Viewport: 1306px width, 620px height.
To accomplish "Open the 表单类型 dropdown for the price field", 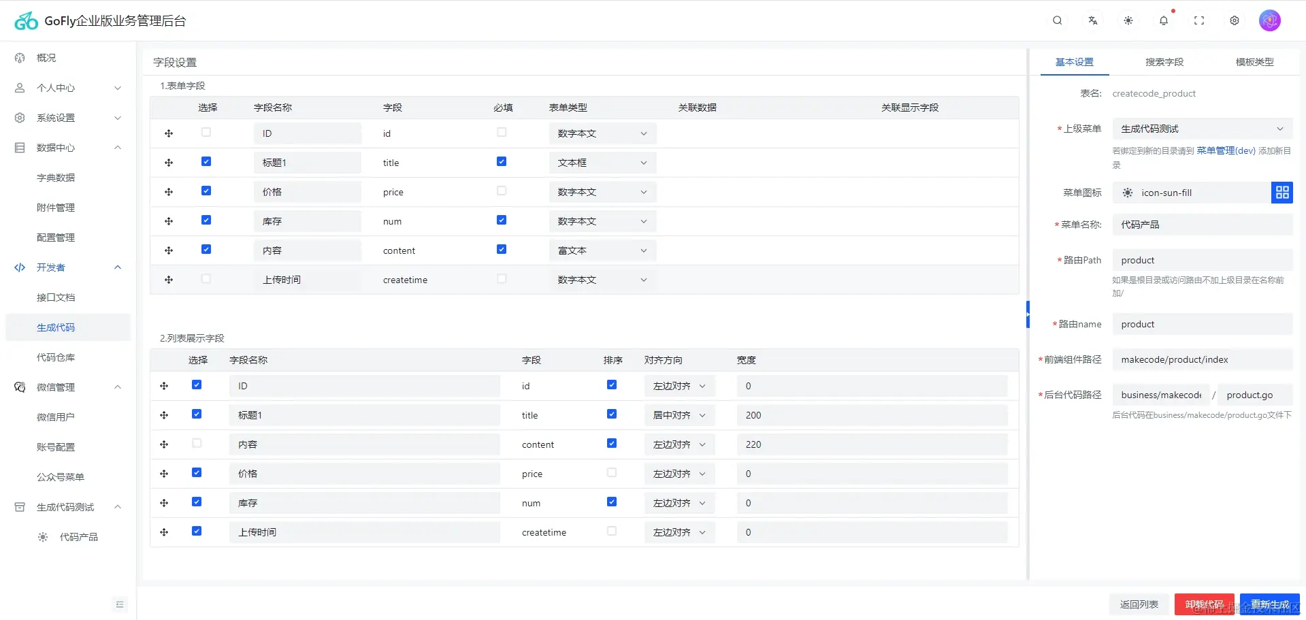I will point(602,192).
